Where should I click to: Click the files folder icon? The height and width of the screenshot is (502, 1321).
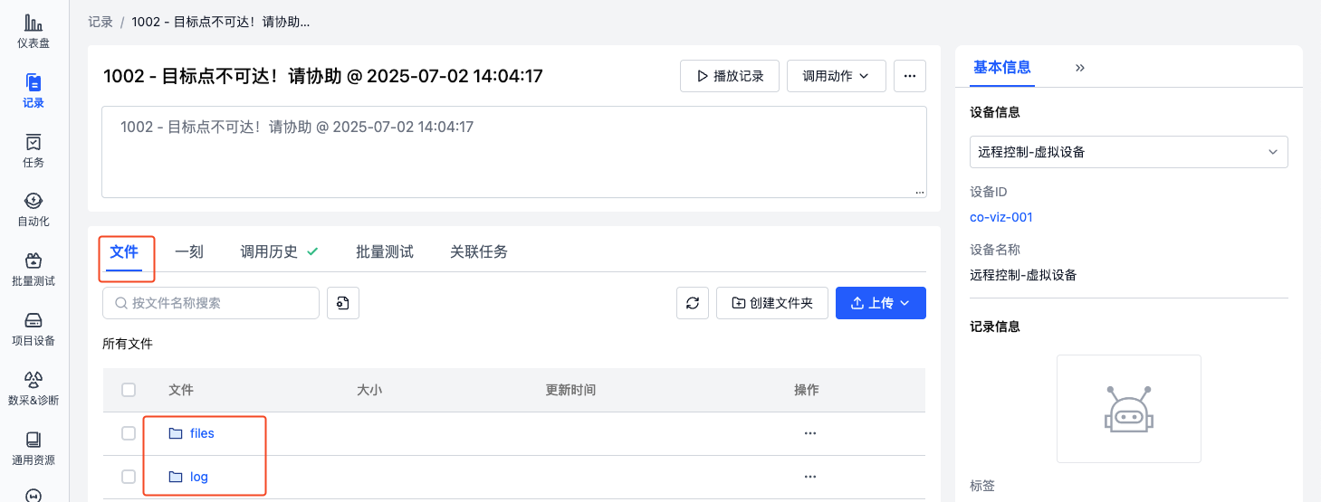[176, 433]
